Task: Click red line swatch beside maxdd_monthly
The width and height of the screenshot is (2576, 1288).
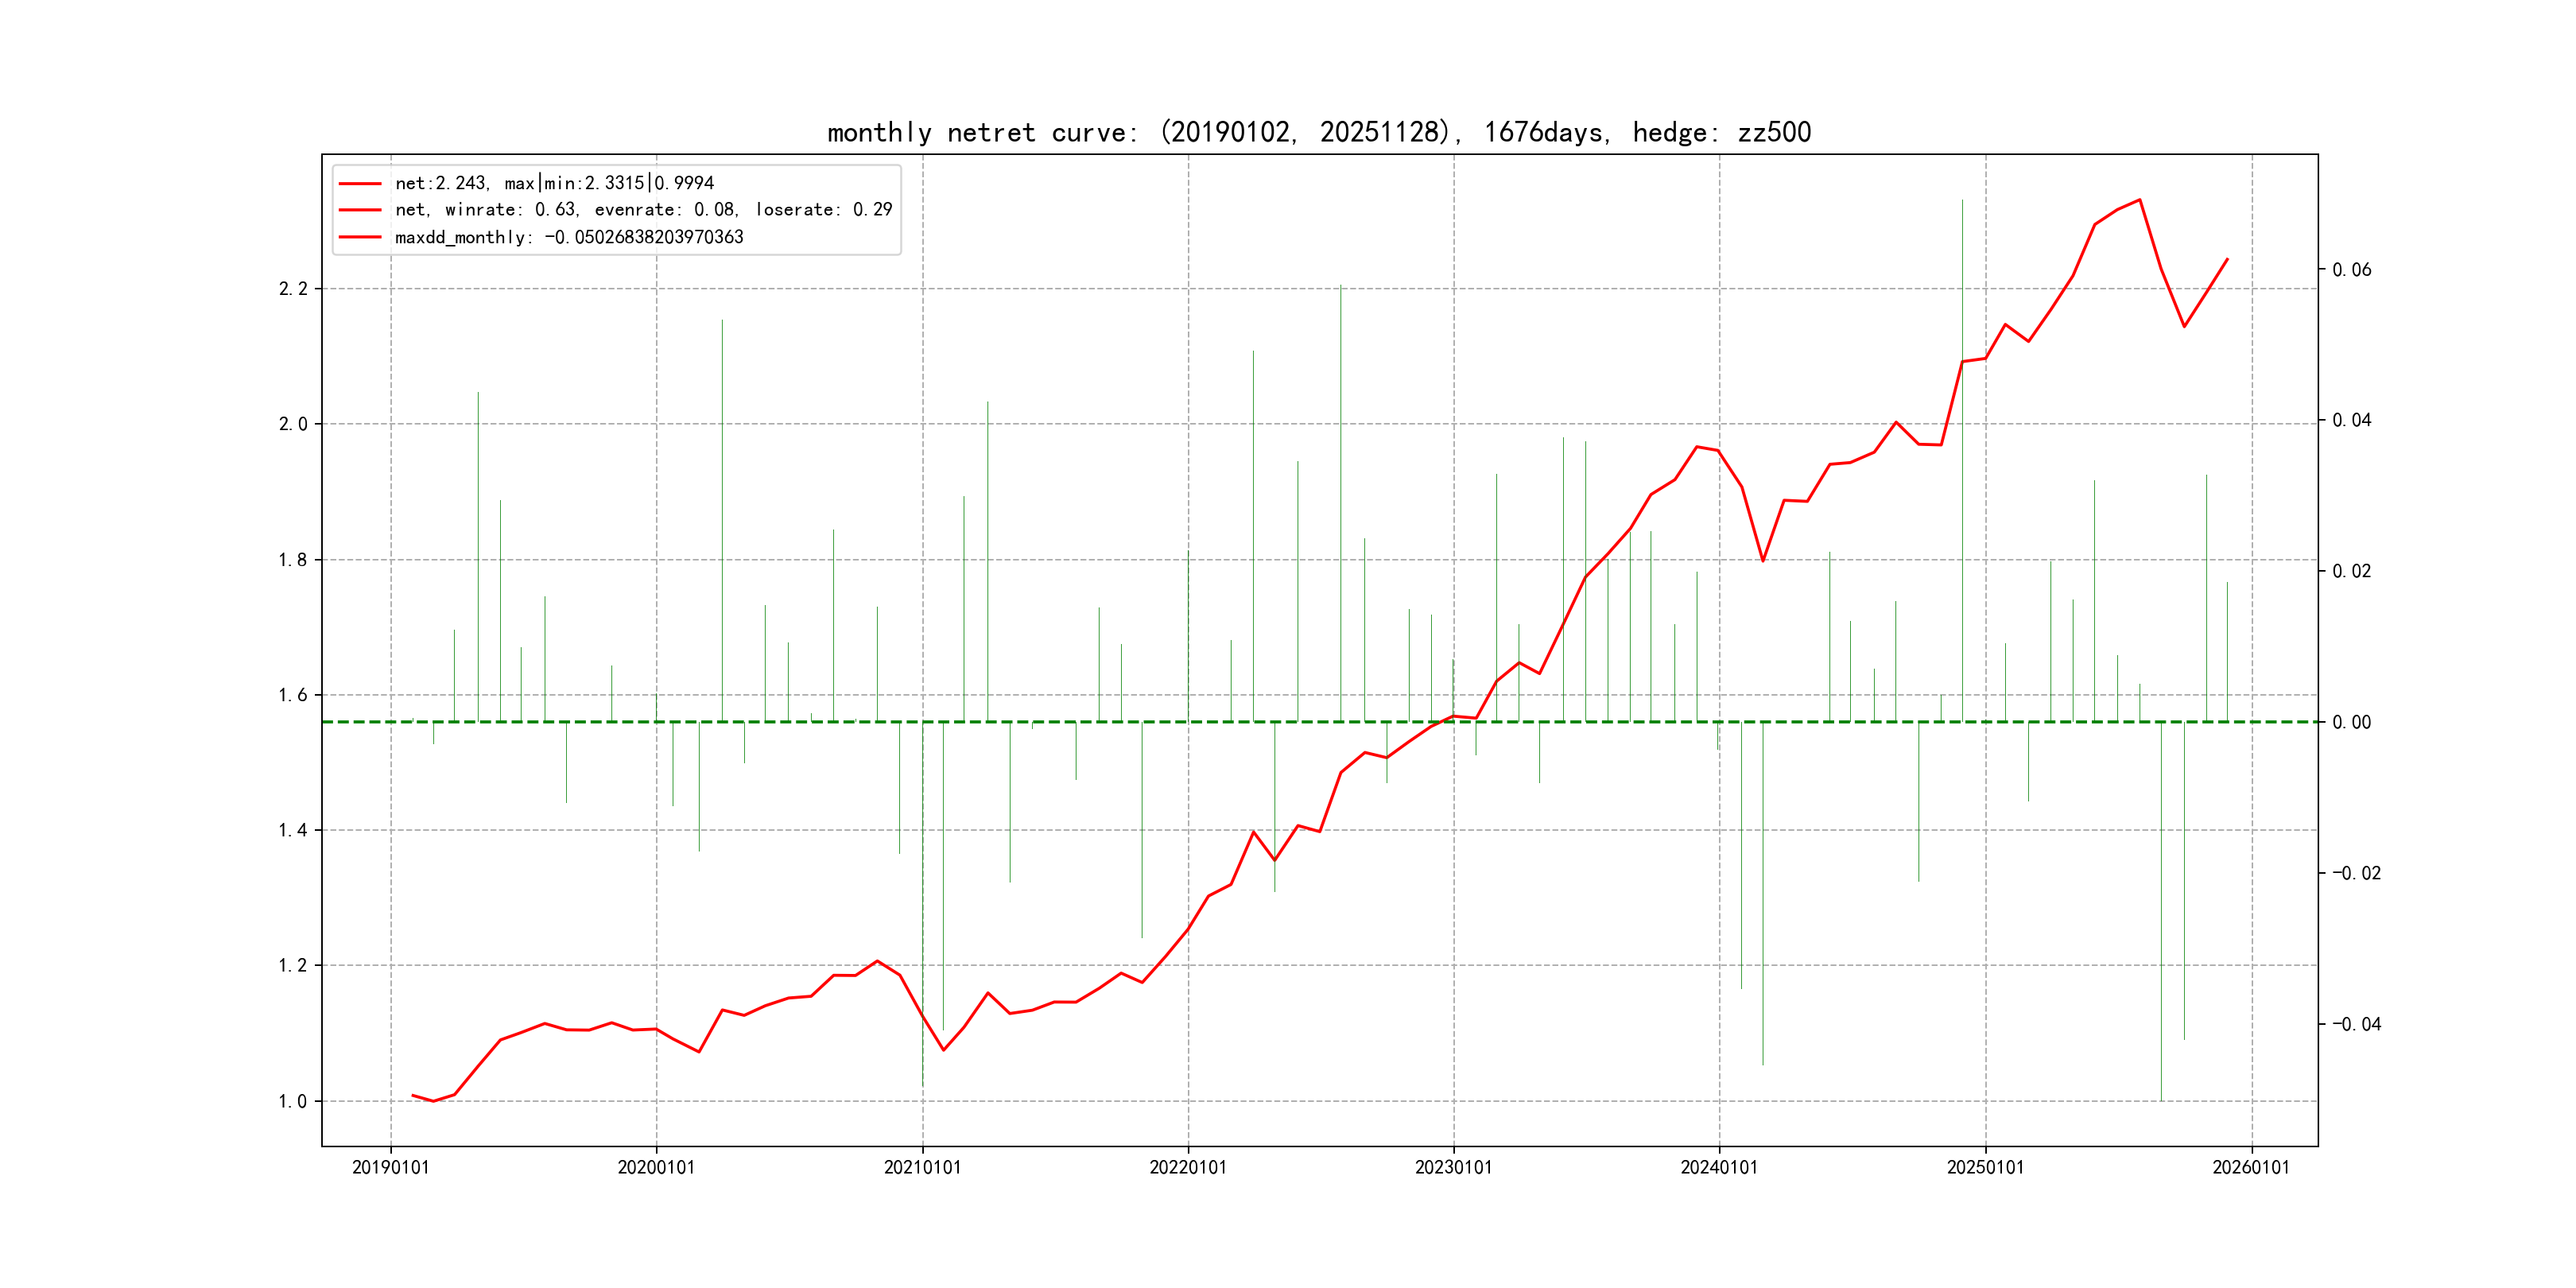Action: tap(360, 238)
